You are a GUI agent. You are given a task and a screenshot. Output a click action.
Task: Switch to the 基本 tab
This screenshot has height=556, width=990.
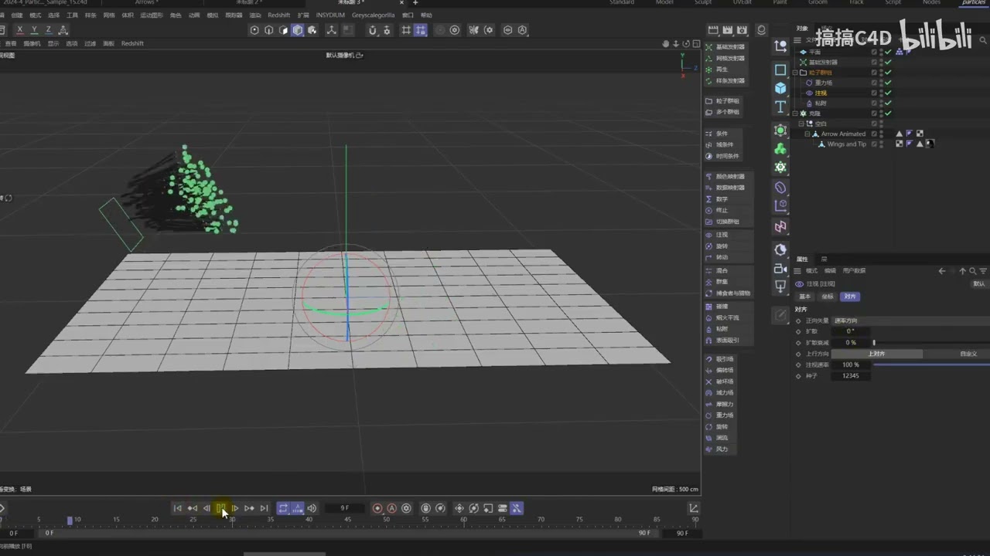[805, 297]
